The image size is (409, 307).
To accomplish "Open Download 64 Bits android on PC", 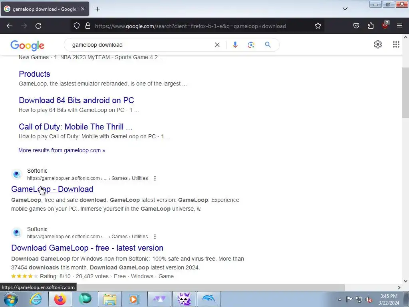I will [x=76, y=100].
